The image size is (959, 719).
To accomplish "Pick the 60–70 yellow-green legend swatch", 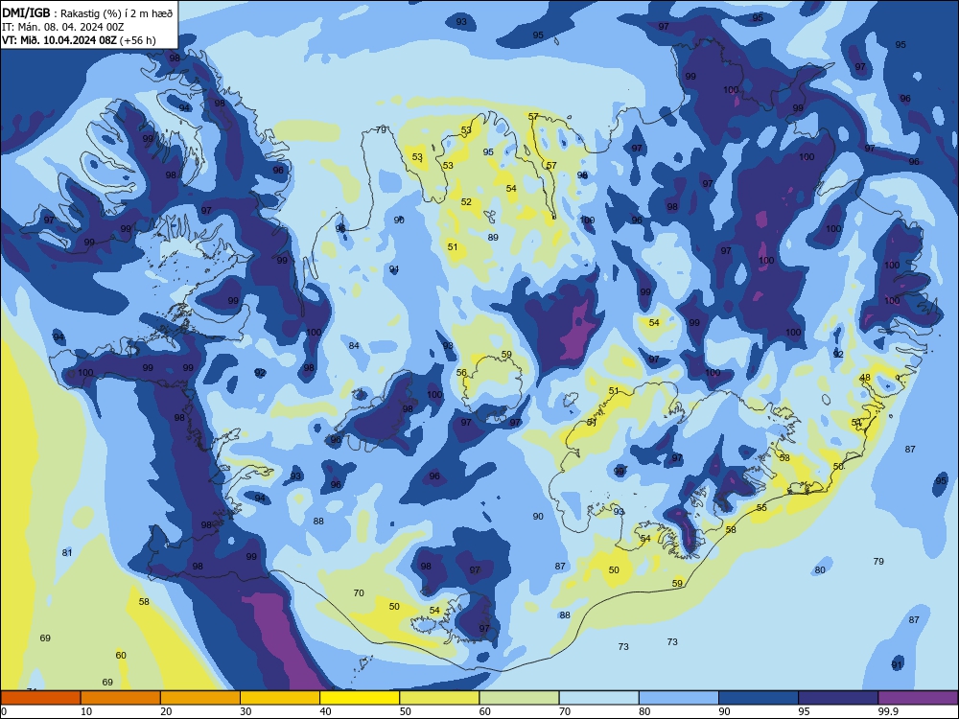I will tap(519, 698).
